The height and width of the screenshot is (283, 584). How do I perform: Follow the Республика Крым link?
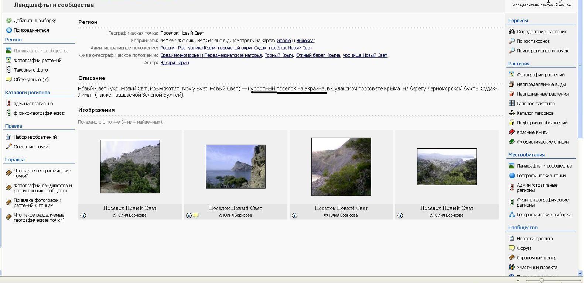tap(197, 48)
